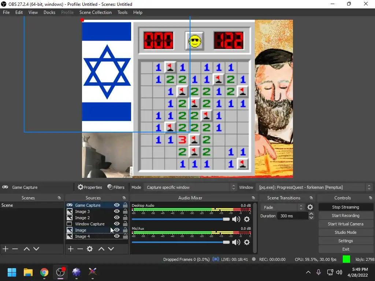Click Start Recording button
Viewport: 375px width, 281px height.
346,216
